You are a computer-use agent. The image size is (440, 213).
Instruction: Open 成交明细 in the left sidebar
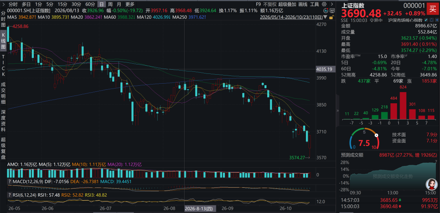[x=3, y=93]
